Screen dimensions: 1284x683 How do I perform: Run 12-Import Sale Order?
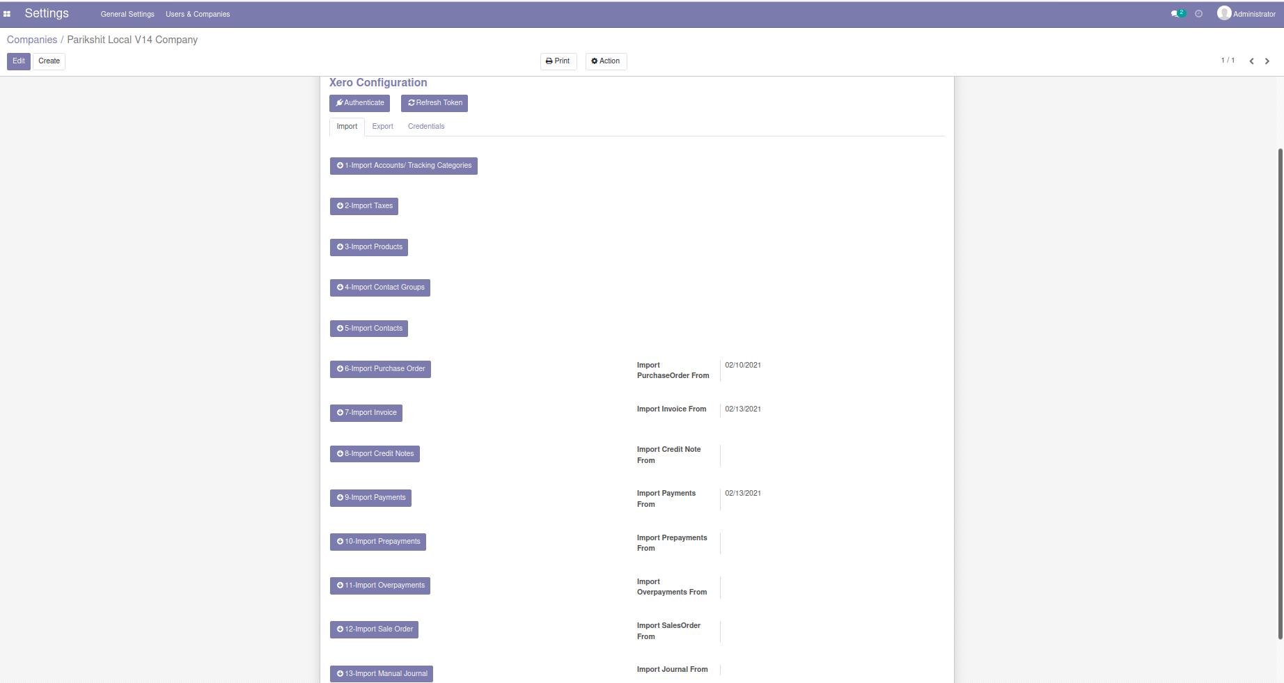point(374,629)
